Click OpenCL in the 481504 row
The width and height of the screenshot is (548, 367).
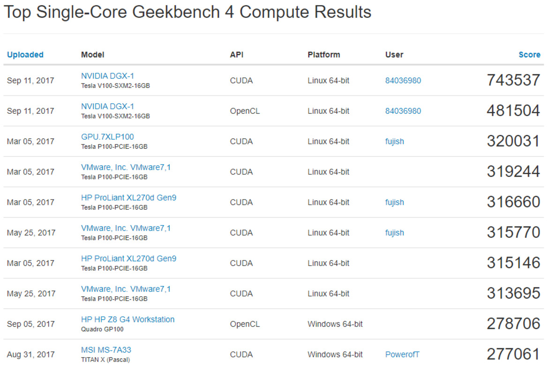click(x=245, y=111)
